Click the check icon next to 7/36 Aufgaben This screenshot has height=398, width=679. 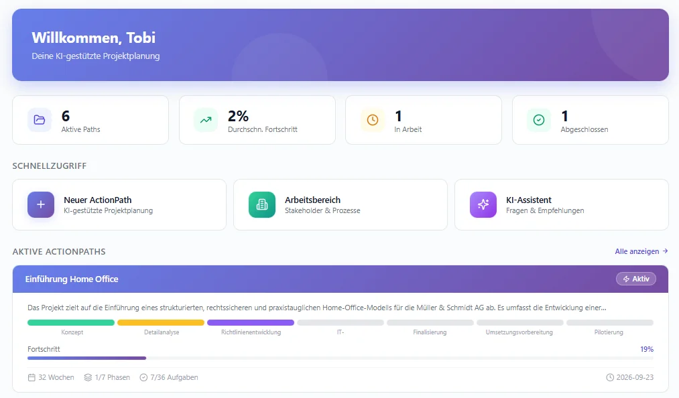(143, 377)
